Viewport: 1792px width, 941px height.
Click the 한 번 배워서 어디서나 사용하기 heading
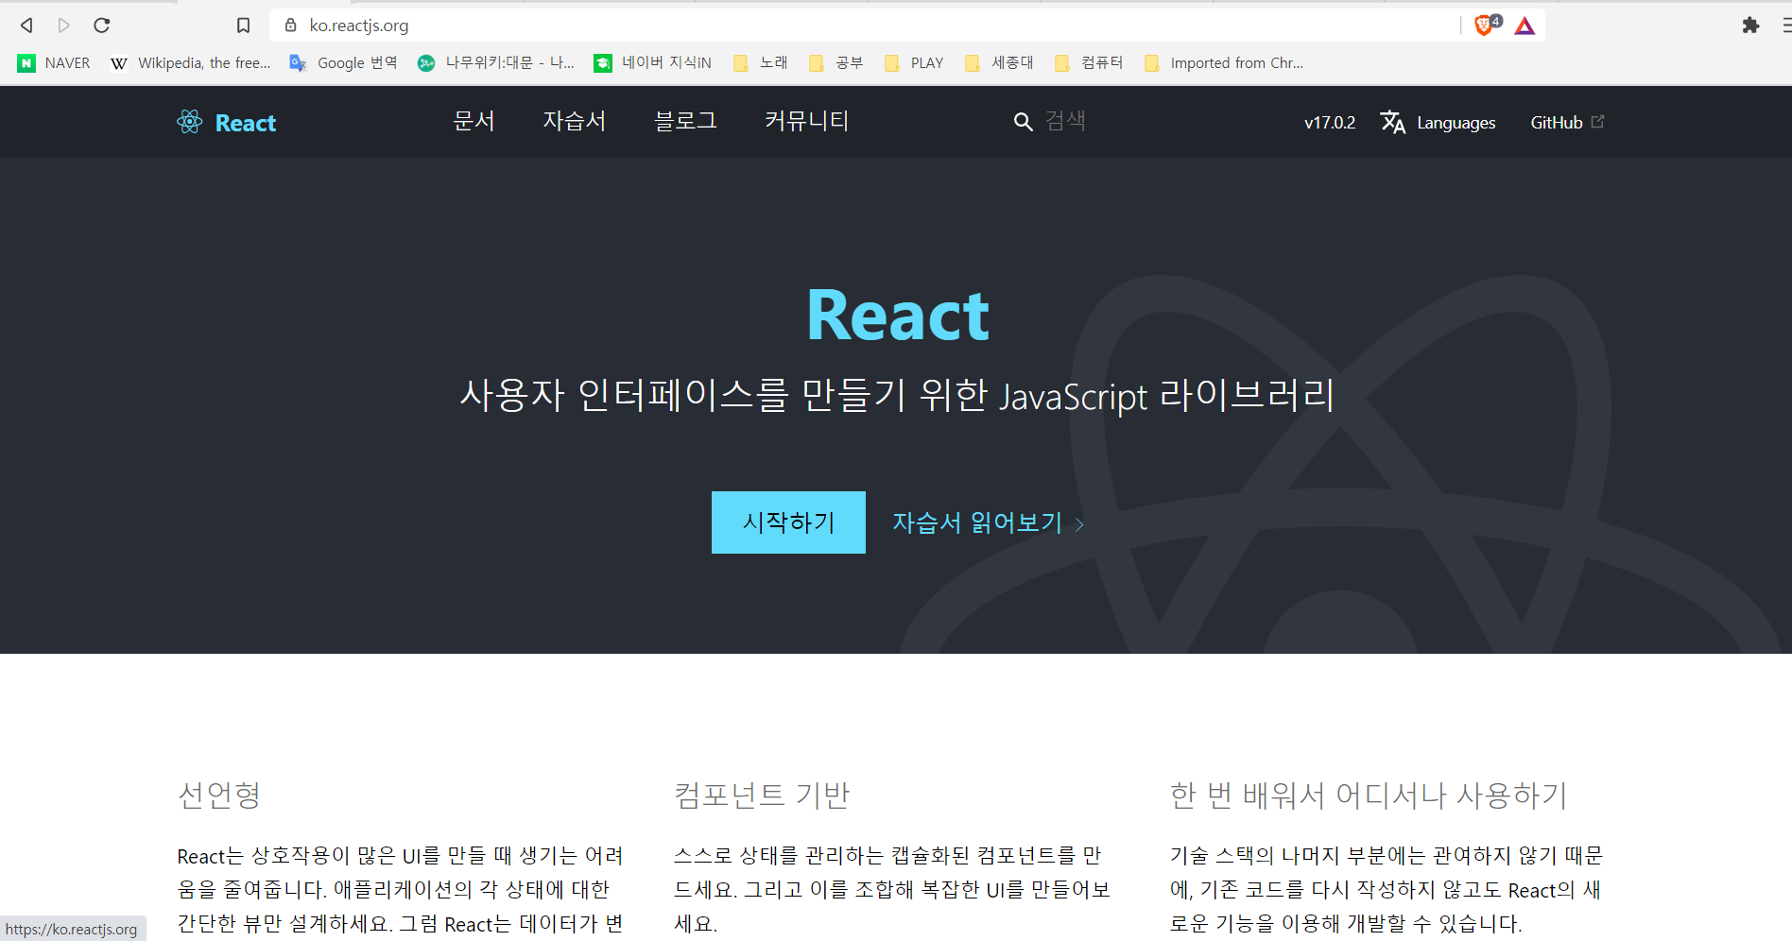pyautogui.click(x=1369, y=796)
